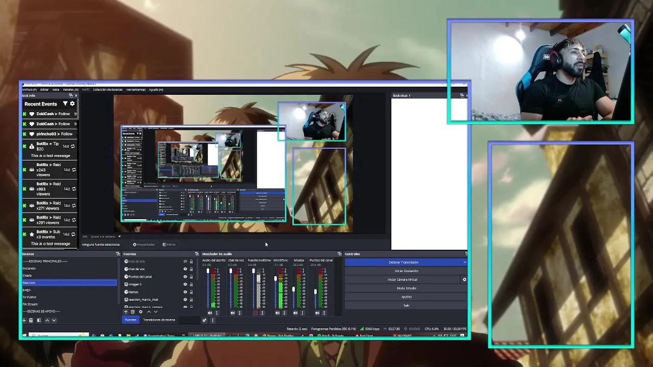Add a new scene with plus icon
653x367 pixels.
click(x=24, y=320)
